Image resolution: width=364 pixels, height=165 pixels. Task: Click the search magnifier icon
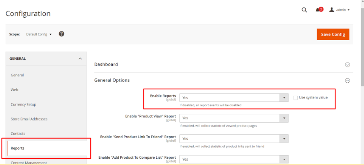pos(304,10)
